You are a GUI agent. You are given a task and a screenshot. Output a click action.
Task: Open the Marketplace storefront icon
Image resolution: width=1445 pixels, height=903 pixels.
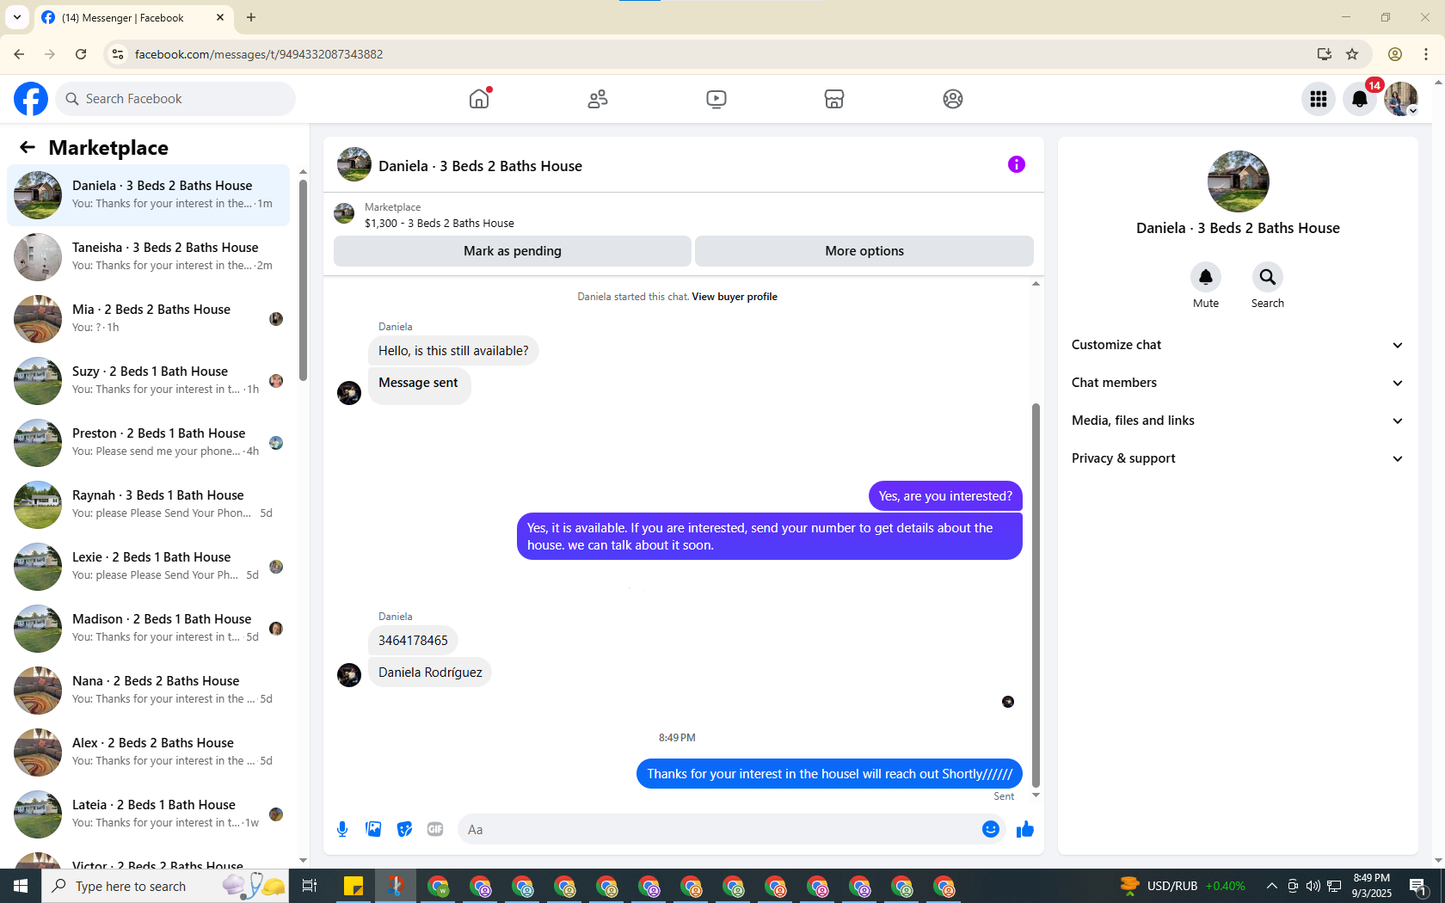click(834, 99)
